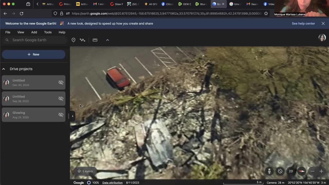Follow the See help center link
This screenshot has width=329, height=185.
pos(303,23)
